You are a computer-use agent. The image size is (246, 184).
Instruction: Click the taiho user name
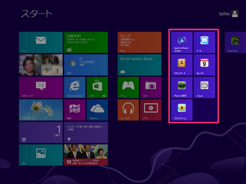point(224,14)
